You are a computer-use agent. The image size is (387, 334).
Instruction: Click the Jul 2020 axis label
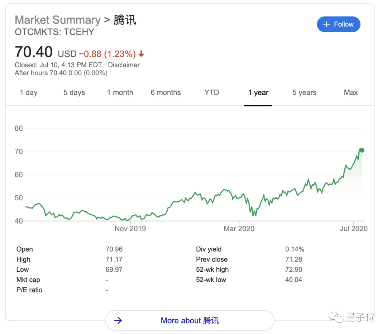click(x=354, y=229)
